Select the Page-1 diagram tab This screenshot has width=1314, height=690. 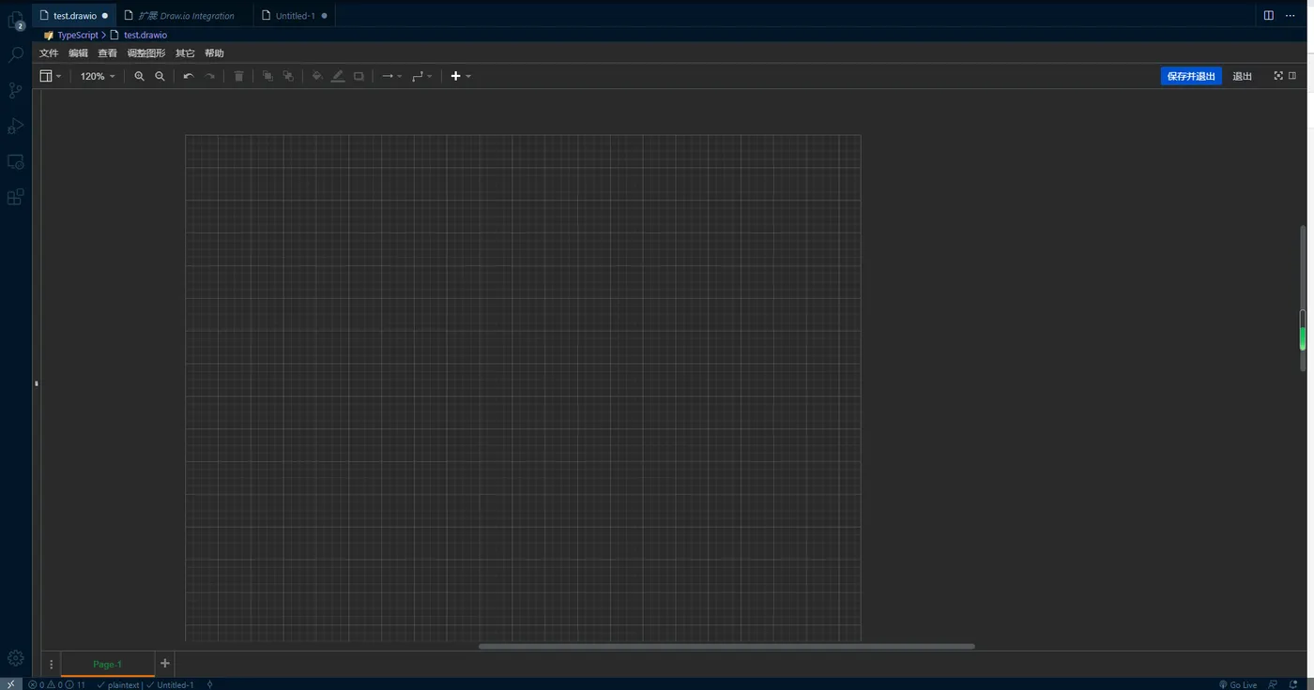pos(107,664)
